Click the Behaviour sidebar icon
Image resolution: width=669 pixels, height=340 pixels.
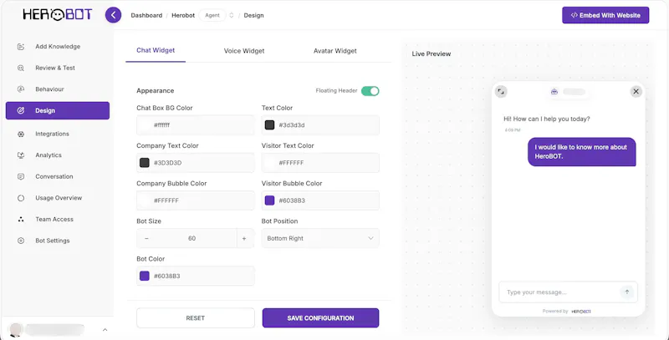(x=20, y=89)
